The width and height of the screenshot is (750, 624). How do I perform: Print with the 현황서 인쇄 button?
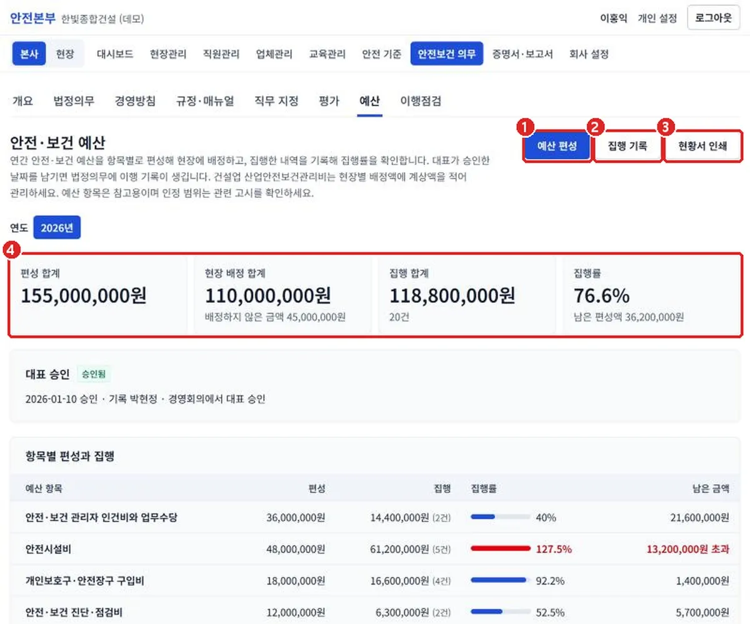click(703, 147)
